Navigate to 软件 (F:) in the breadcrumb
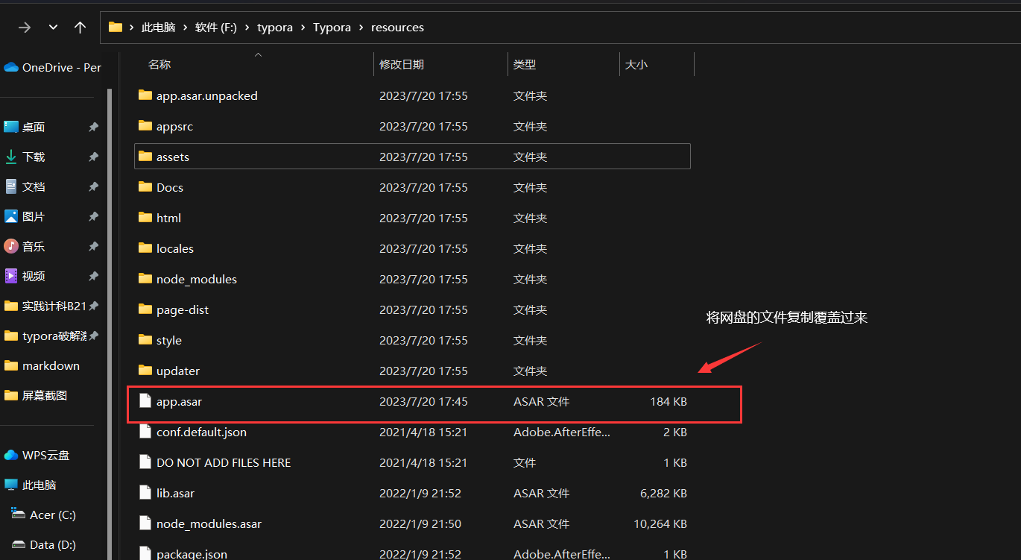1021x560 pixels. coord(216,28)
